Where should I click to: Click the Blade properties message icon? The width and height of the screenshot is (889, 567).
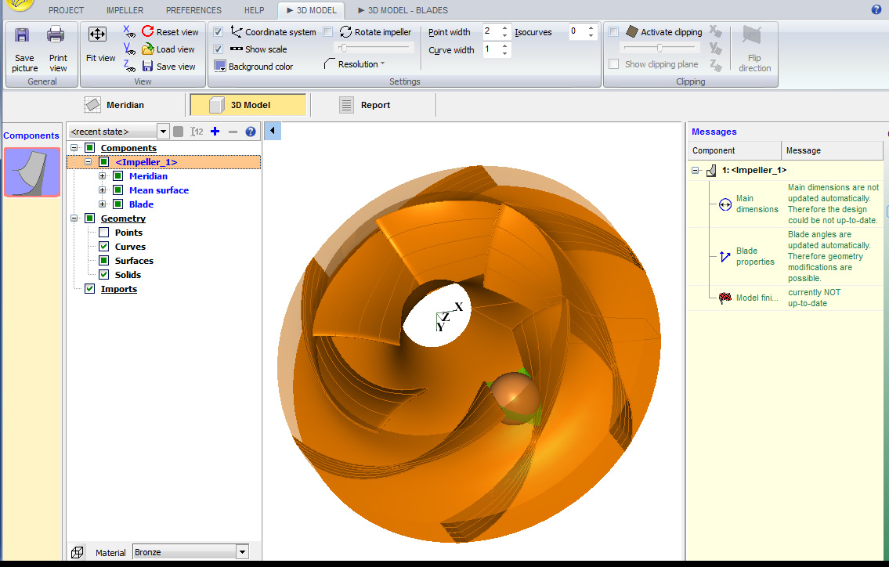point(725,257)
